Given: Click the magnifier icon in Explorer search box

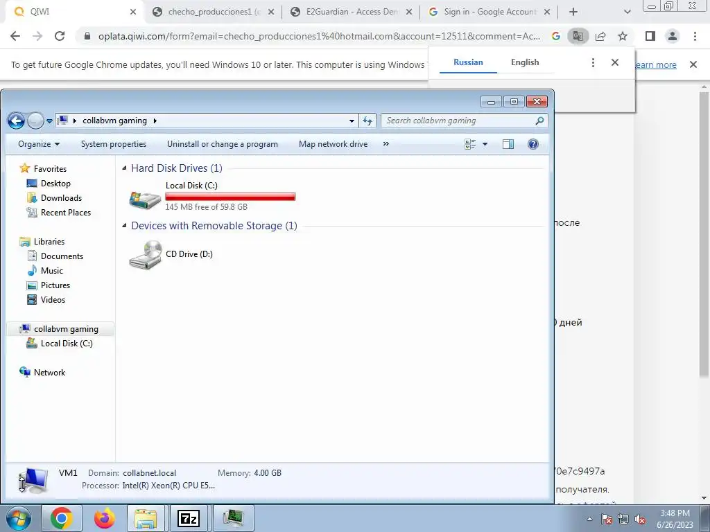Looking at the screenshot, I should 539,121.
